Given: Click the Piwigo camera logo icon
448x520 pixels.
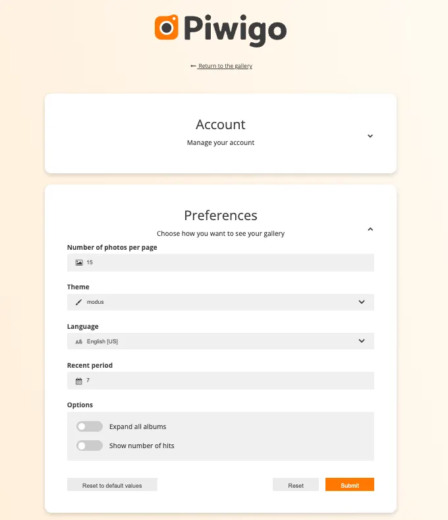Looking at the screenshot, I should click(x=167, y=28).
